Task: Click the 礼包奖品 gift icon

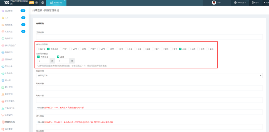Action: coord(3,32)
